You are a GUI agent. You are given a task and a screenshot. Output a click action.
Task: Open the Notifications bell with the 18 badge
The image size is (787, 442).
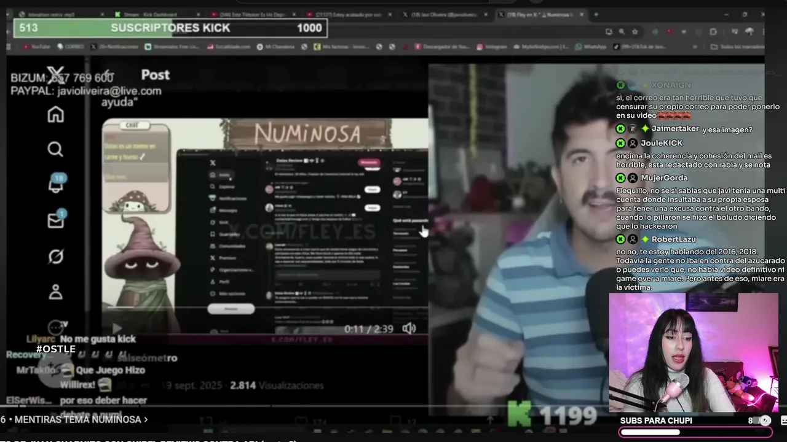tap(56, 184)
